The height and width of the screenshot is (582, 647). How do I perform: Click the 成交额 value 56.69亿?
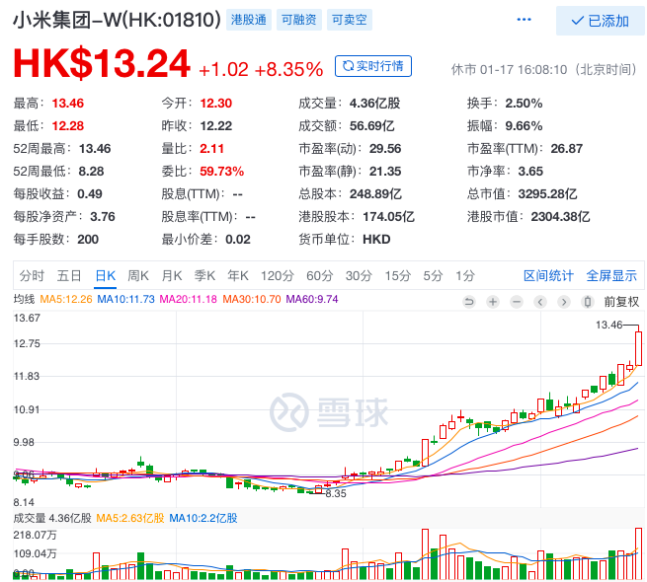pos(372,125)
